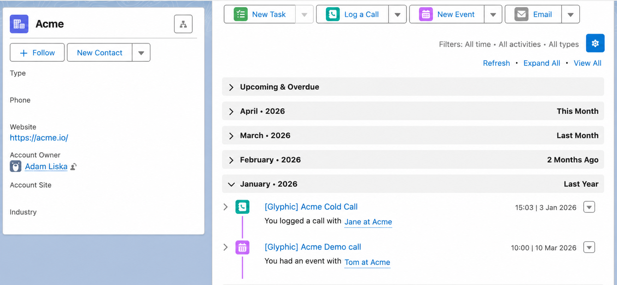This screenshot has height=285, width=617.
Task: Click Email button
Action: point(533,14)
